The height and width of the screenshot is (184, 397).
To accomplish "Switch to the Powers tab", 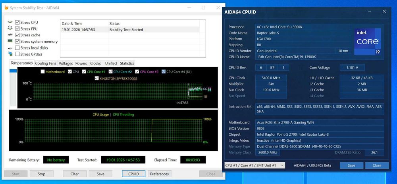I will tap(81, 63).
